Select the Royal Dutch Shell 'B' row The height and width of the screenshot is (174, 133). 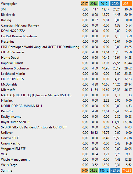67,122
